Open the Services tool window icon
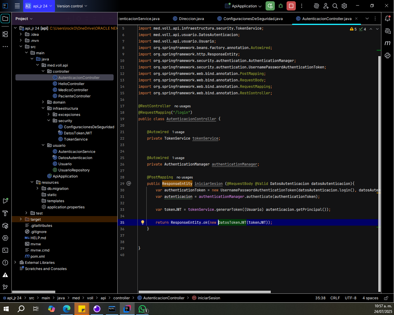This screenshot has width=394, height=315. tap(5, 238)
